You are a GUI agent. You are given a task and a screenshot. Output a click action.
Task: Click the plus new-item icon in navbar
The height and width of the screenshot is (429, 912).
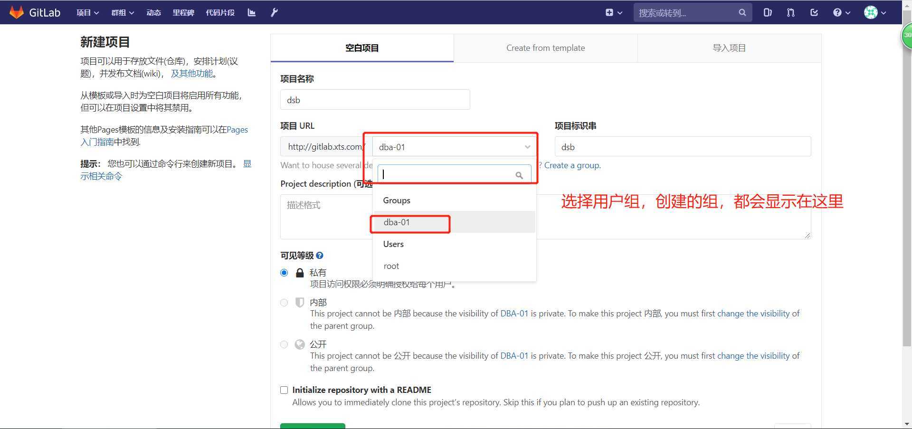tap(609, 13)
